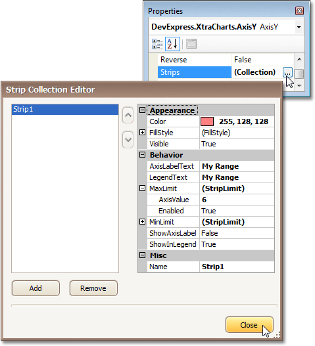Move Strip1 down with arrow button
The width and height of the screenshot is (315, 346).
point(128,139)
